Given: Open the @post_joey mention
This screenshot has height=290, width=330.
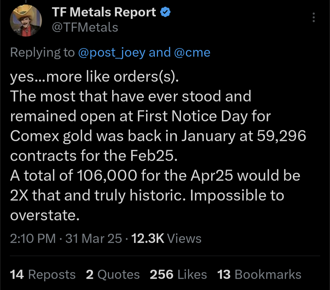Looking at the screenshot, I should click(x=112, y=52).
